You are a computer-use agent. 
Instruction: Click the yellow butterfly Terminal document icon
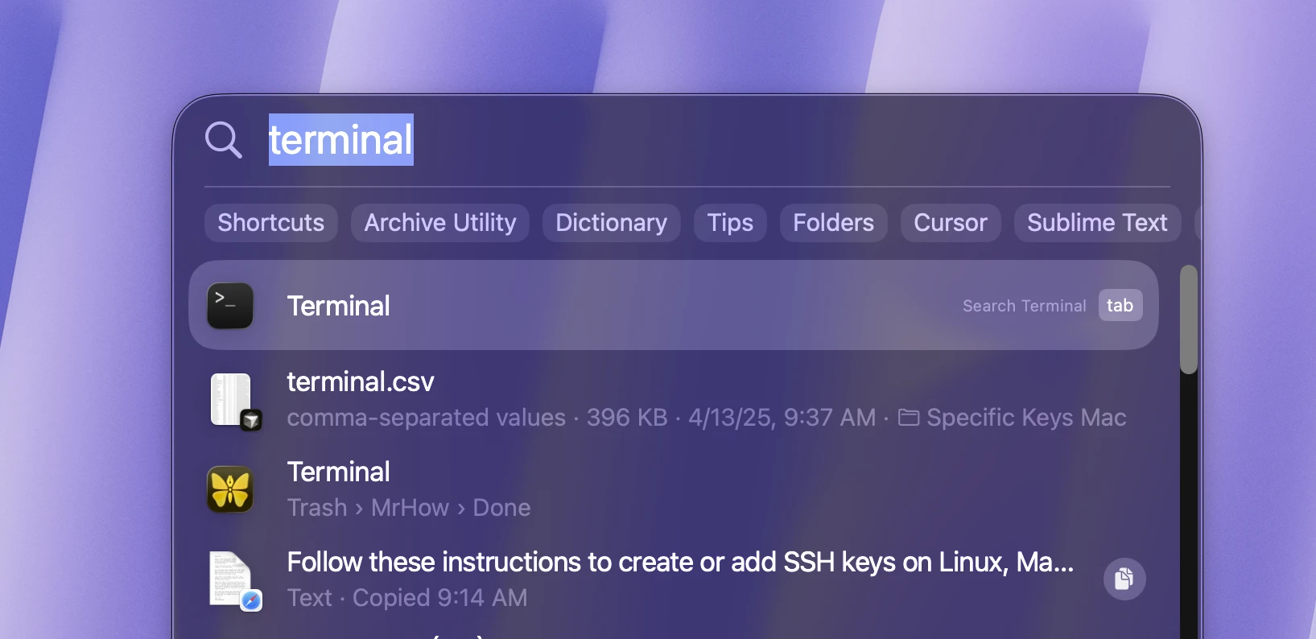click(230, 489)
